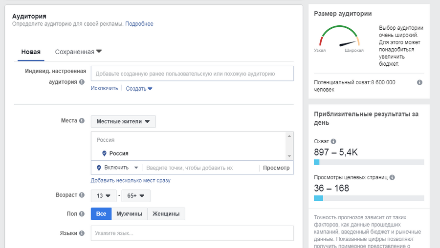Select Женщины gender option
This screenshot has width=440, height=248.
166,214
